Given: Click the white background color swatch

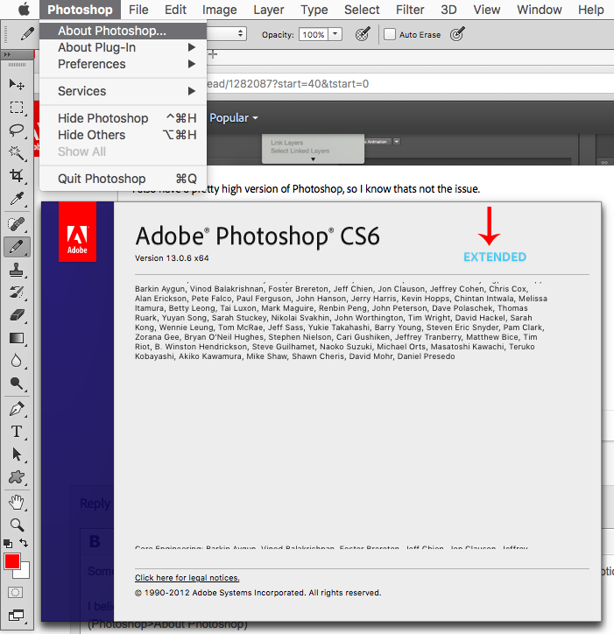Looking at the screenshot, I should [25, 571].
